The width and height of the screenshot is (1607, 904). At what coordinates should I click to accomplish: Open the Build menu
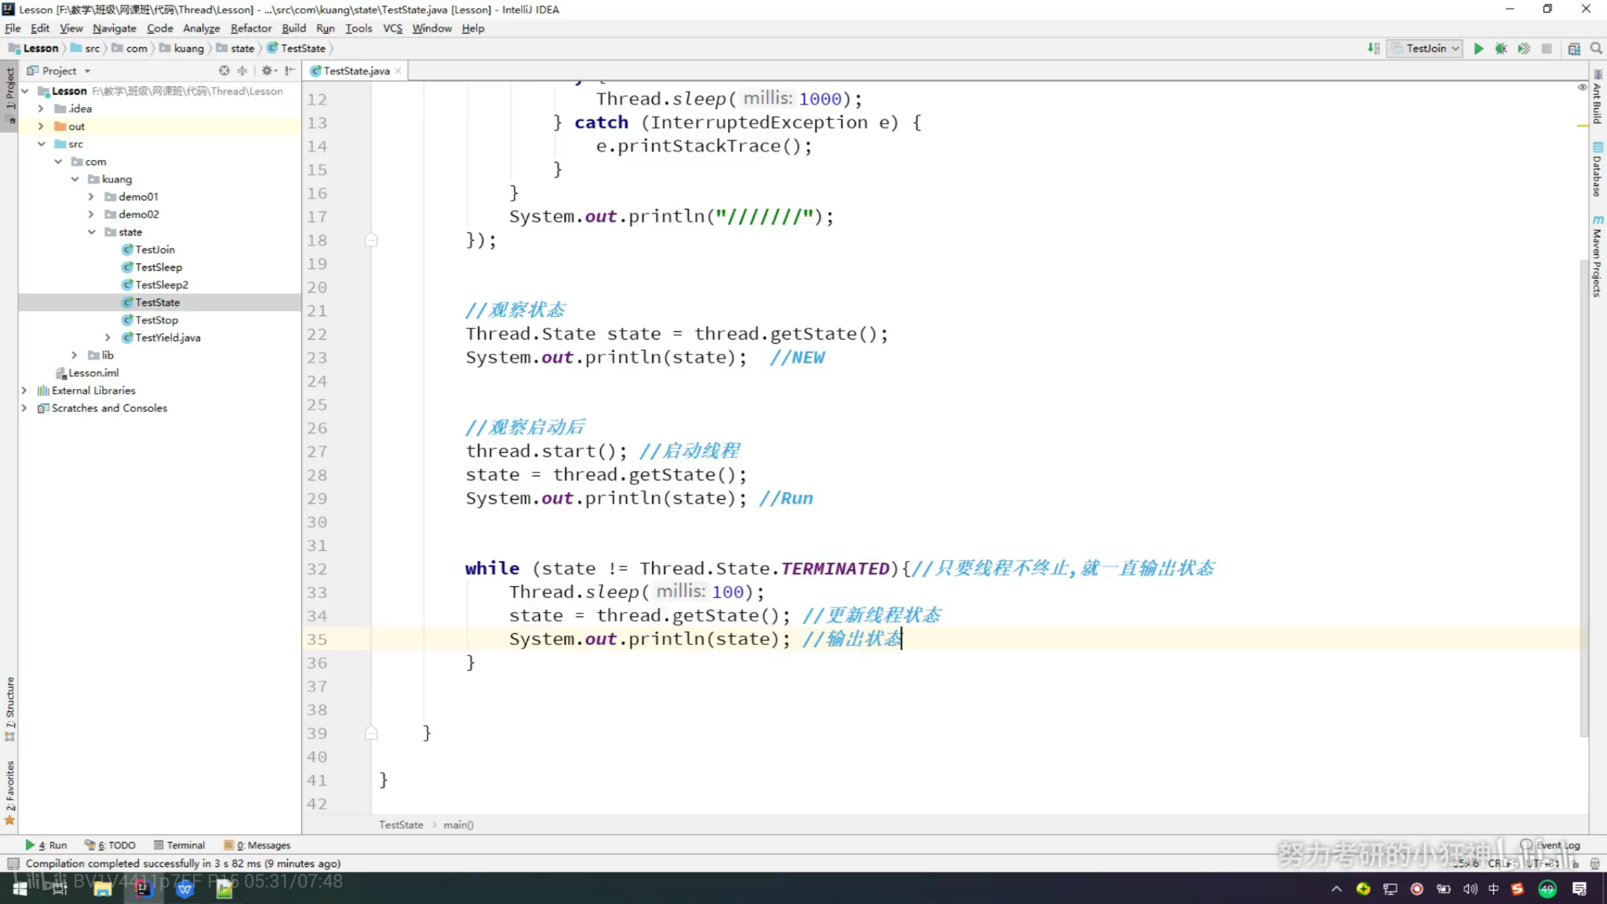point(294,28)
